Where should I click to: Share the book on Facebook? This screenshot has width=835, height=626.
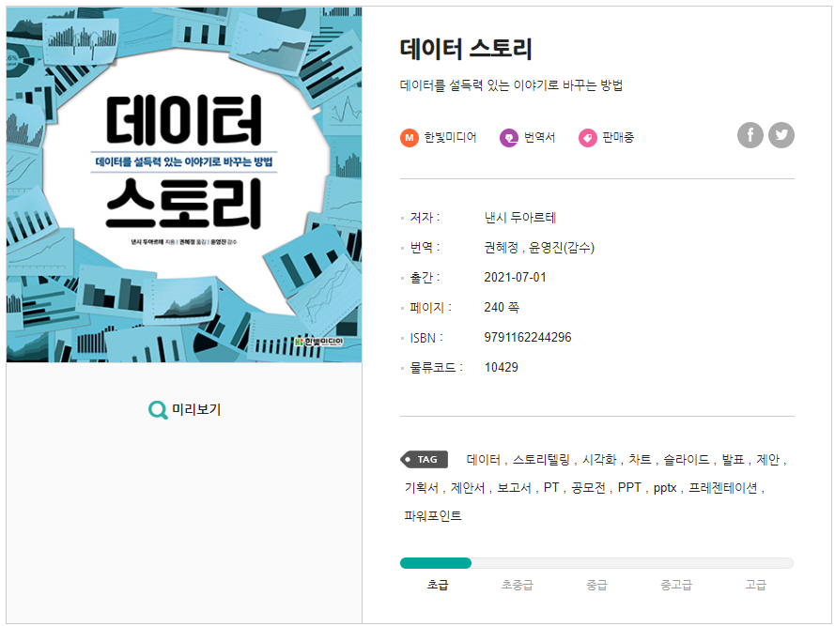point(750,135)
